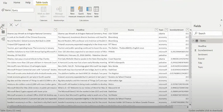The image size is (223, 112).
Task: Click the Source column header
Action: click(x=131, y=30)
